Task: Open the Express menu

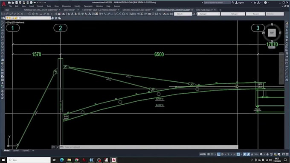Action: [117, 6]
